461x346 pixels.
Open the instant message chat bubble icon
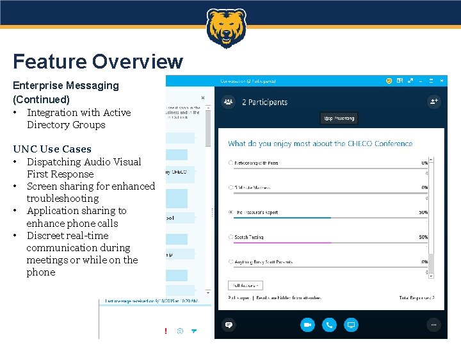[x=229, y=325]
